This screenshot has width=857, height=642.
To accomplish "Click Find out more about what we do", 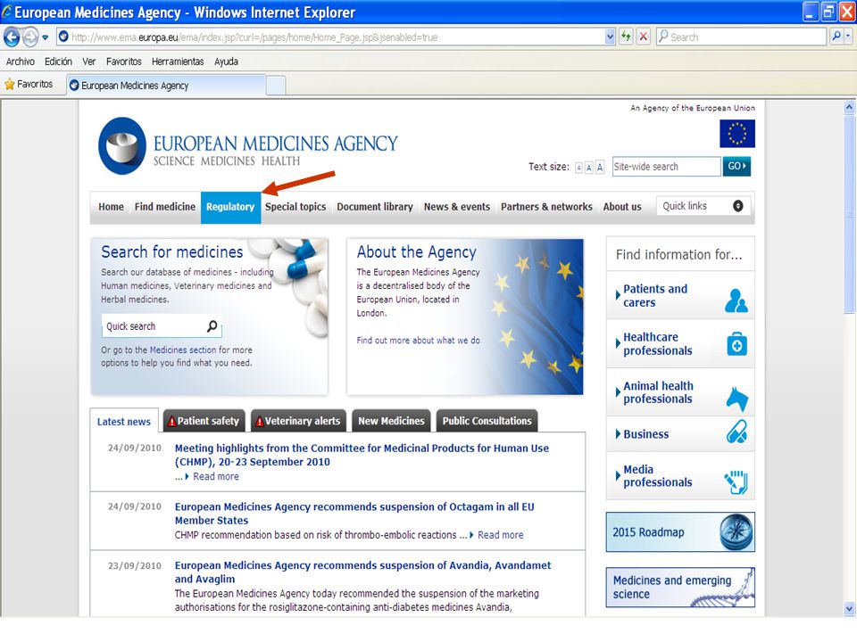I will 418,340.
